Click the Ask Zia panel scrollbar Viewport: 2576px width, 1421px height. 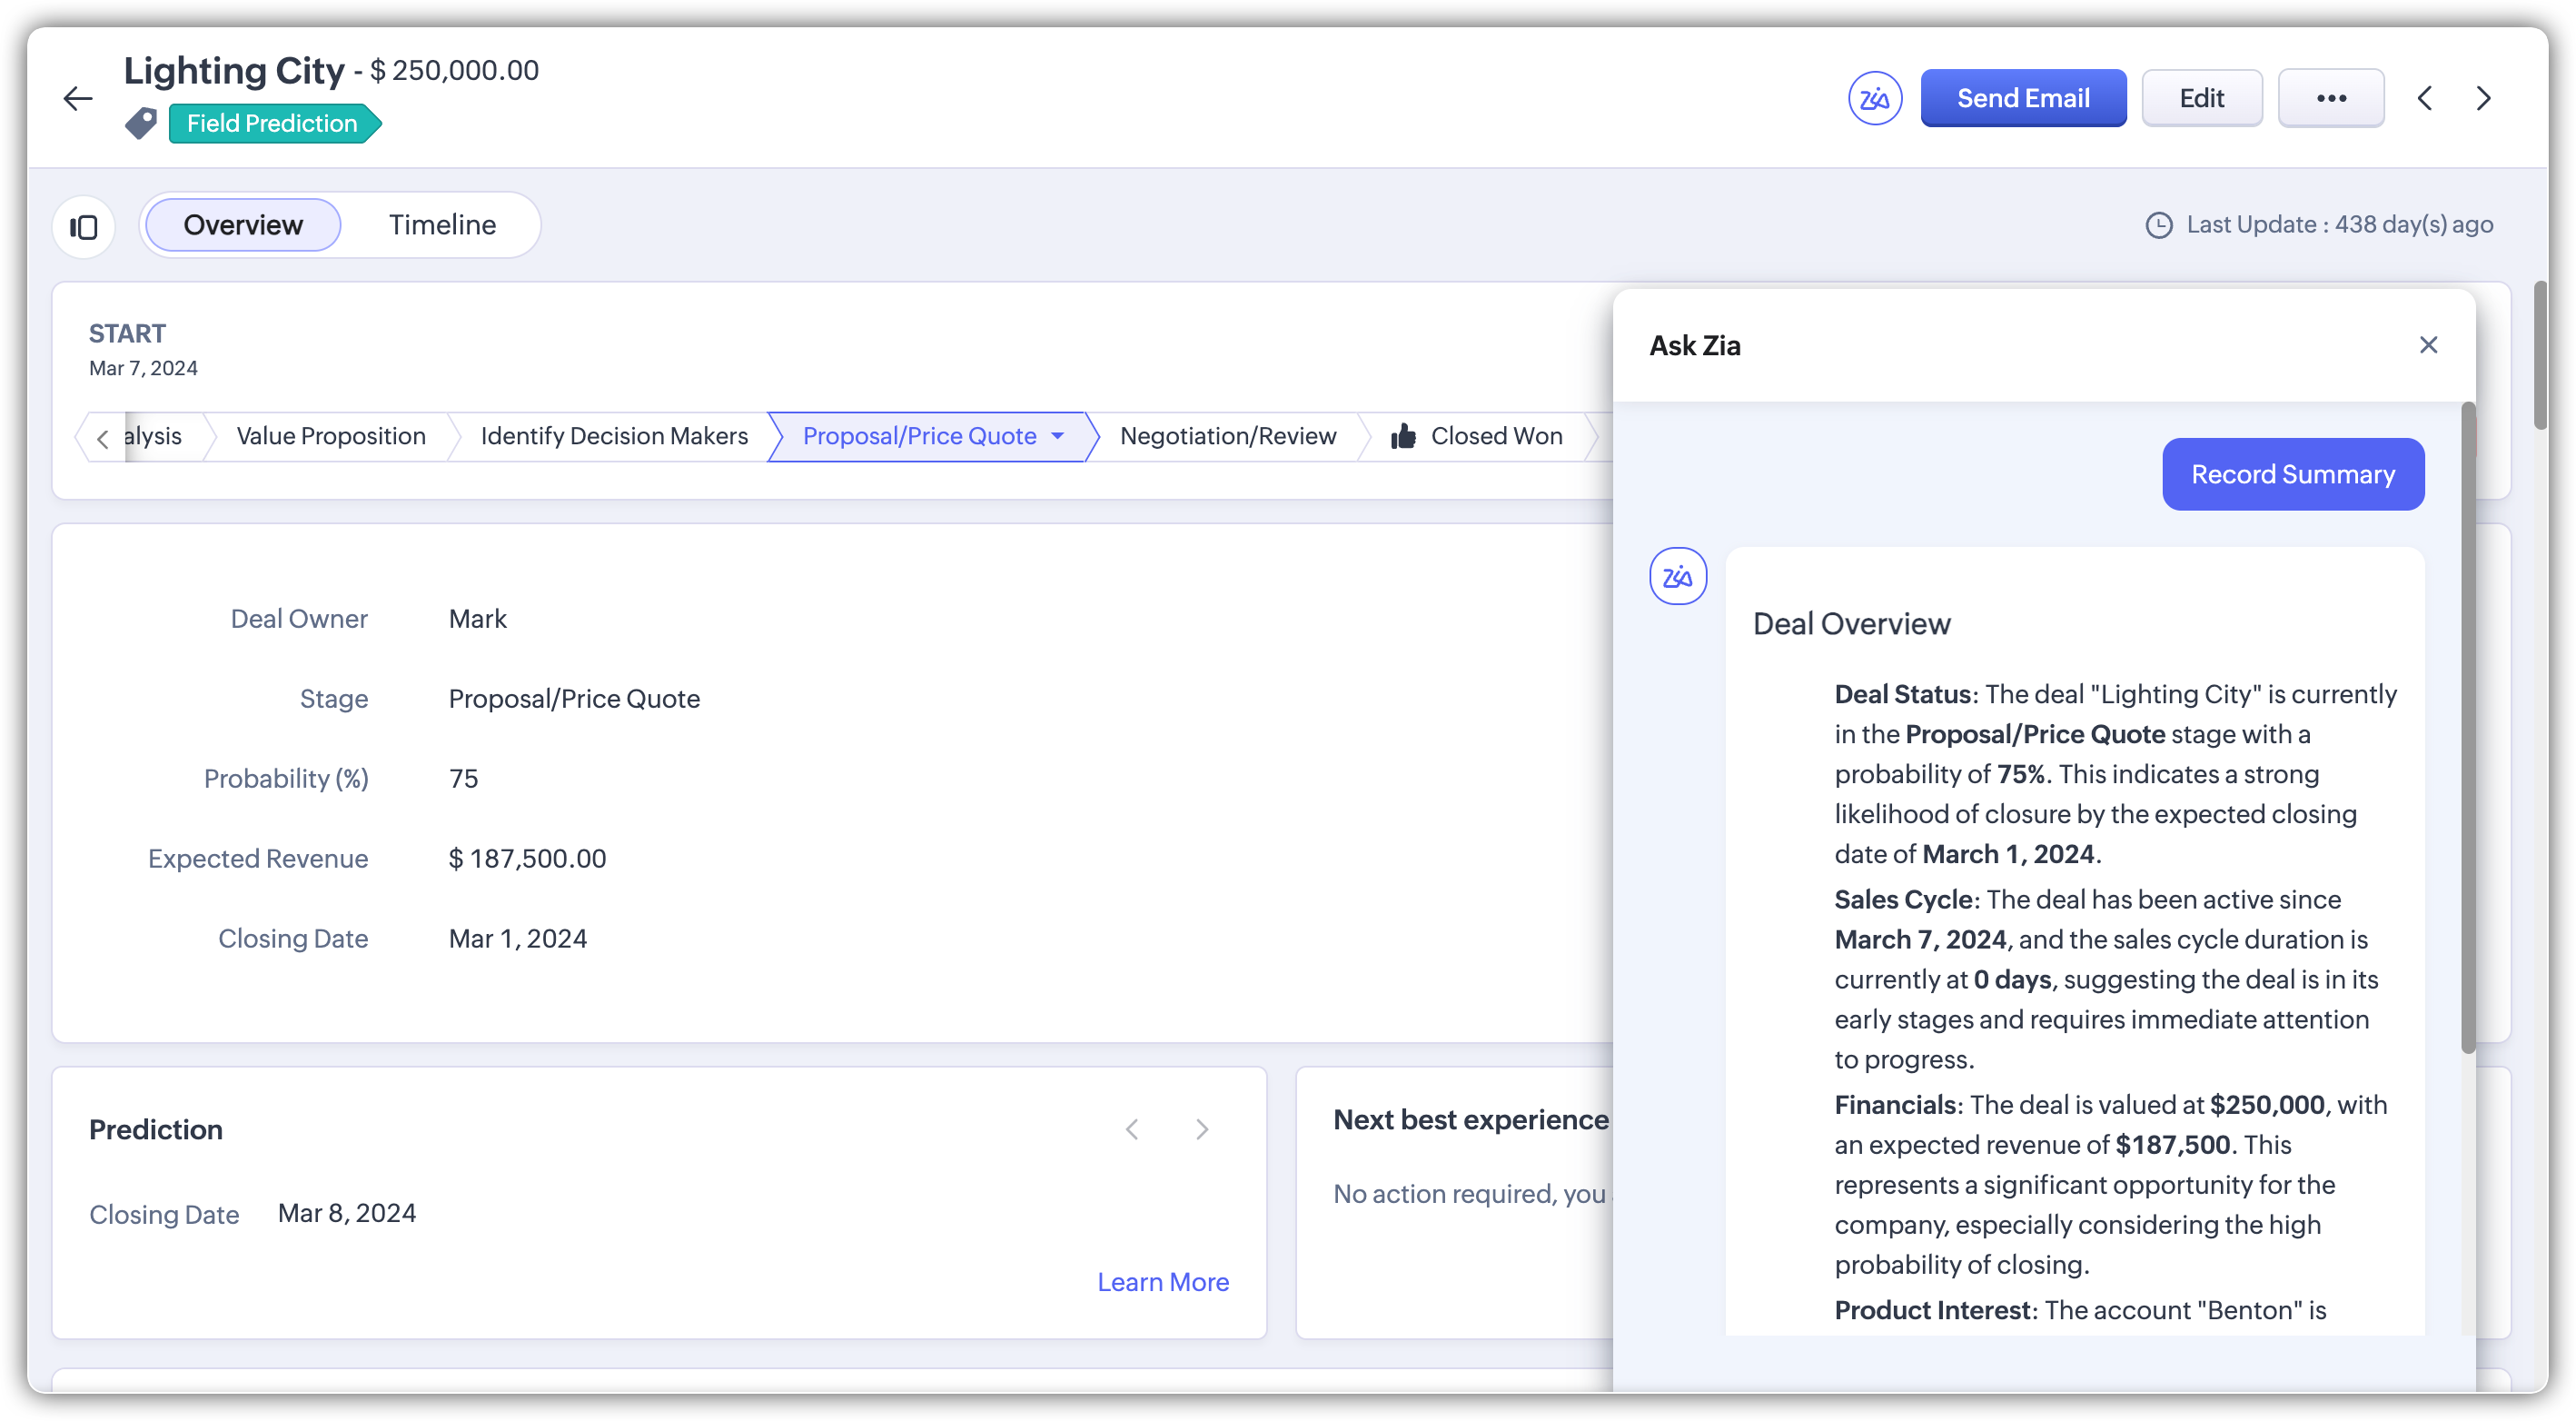(2467, 727)
